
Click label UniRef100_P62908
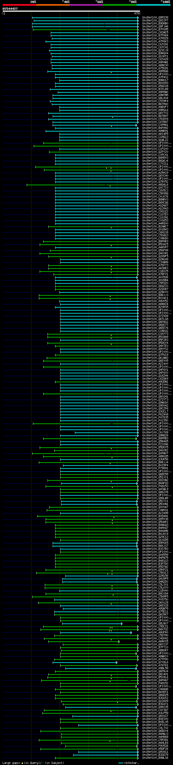pos(155,415)
